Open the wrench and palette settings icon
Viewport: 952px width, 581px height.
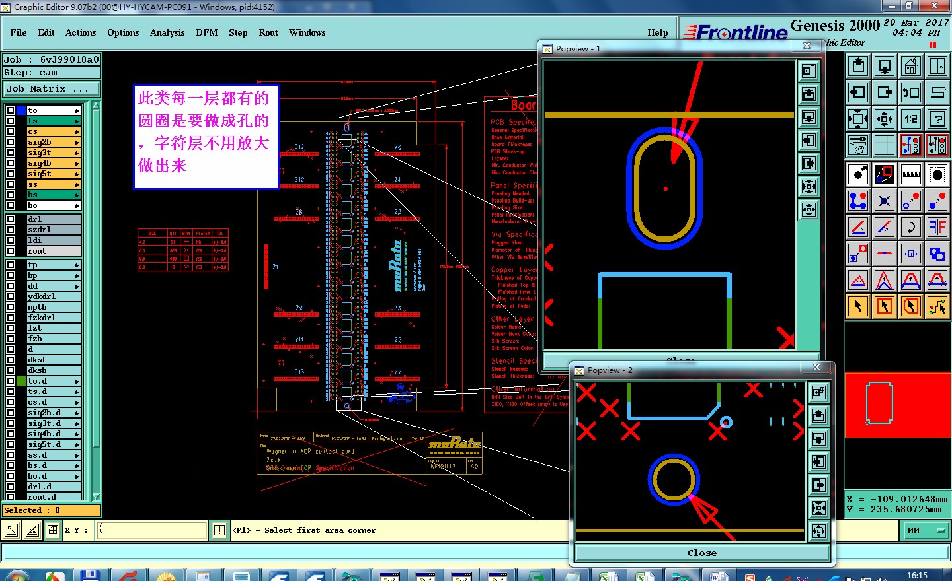(x=858, y=145)
